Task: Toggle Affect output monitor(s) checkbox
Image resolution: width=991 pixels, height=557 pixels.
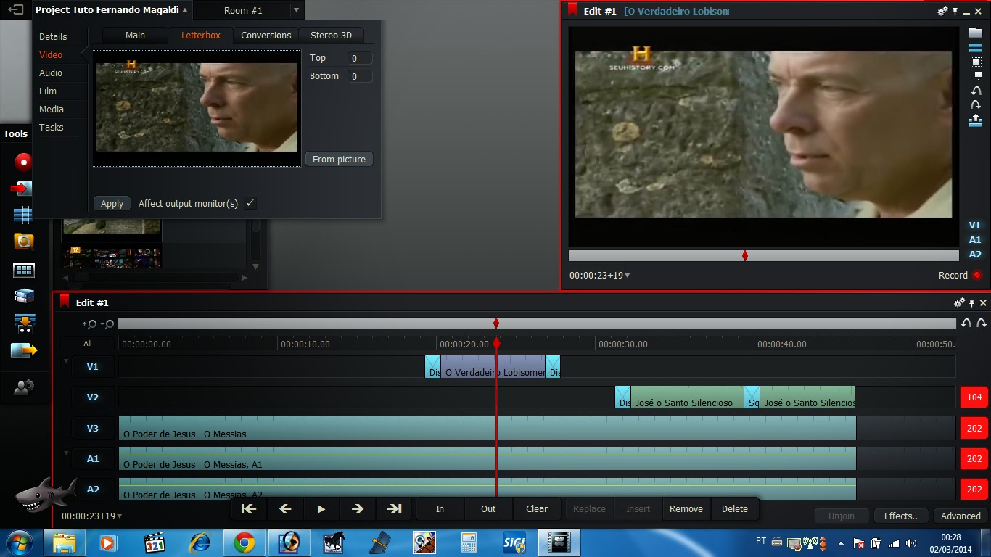Action: [250, 203]
